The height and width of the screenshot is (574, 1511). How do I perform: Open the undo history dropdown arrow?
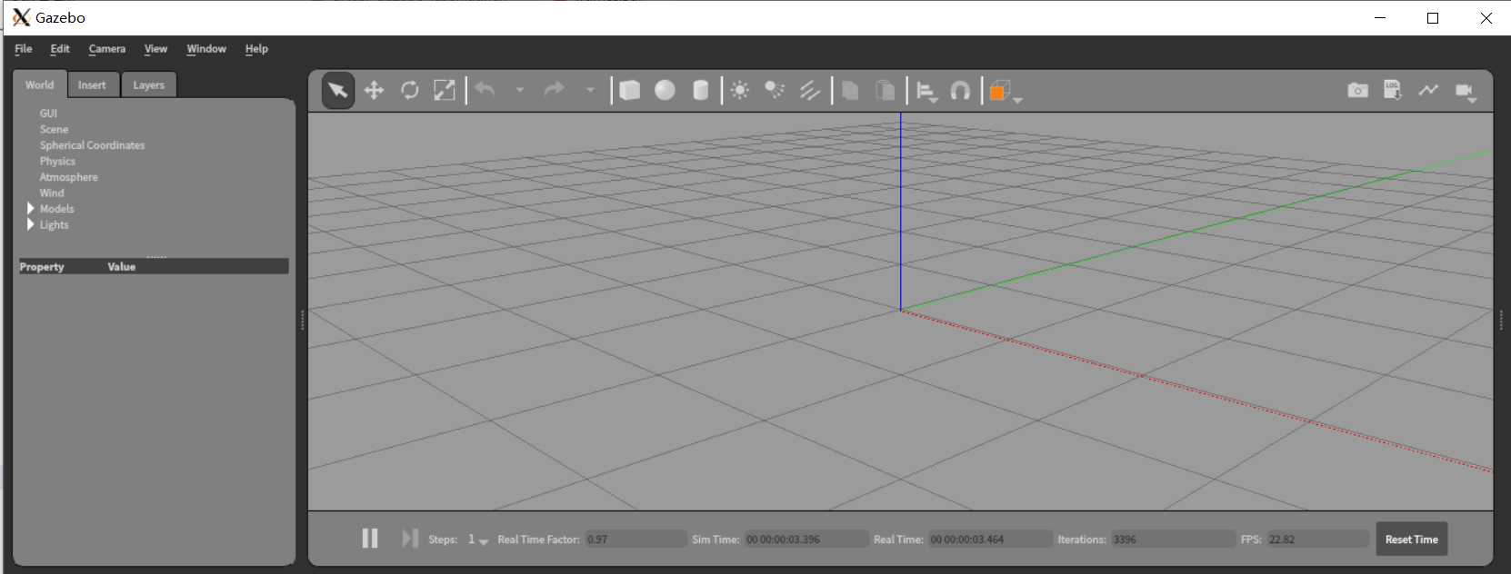[x=520, y=90]
